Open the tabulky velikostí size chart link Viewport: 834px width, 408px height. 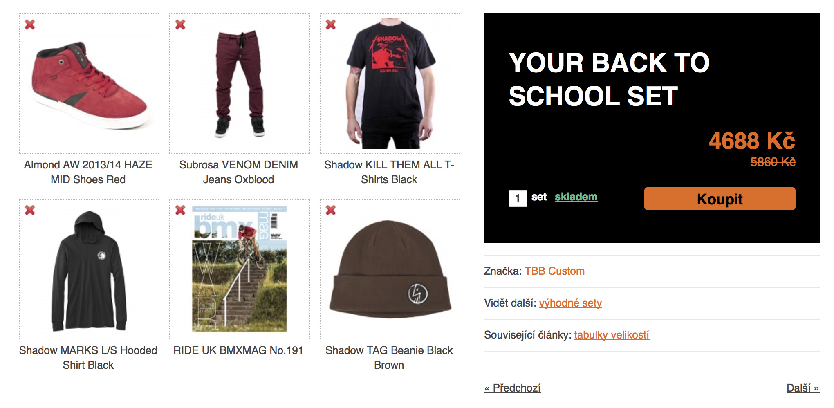(x=612, y=335)
